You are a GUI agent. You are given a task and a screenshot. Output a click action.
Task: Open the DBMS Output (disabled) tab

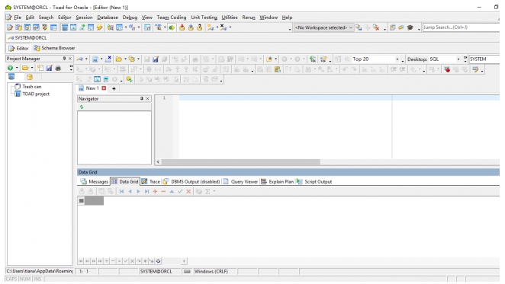click(191, 182)
